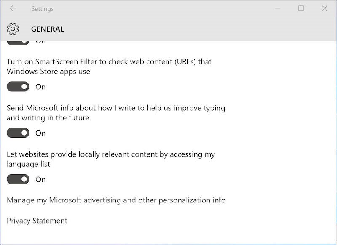This screenshot has height=245, width=337.
Task: Disable the send typing info toggle switch
Action: click(18, 133)
